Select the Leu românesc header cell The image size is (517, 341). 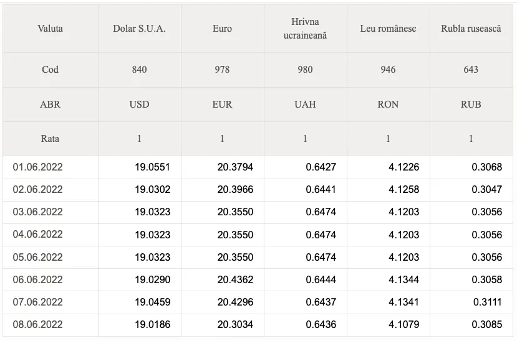[x=388, y=29]
